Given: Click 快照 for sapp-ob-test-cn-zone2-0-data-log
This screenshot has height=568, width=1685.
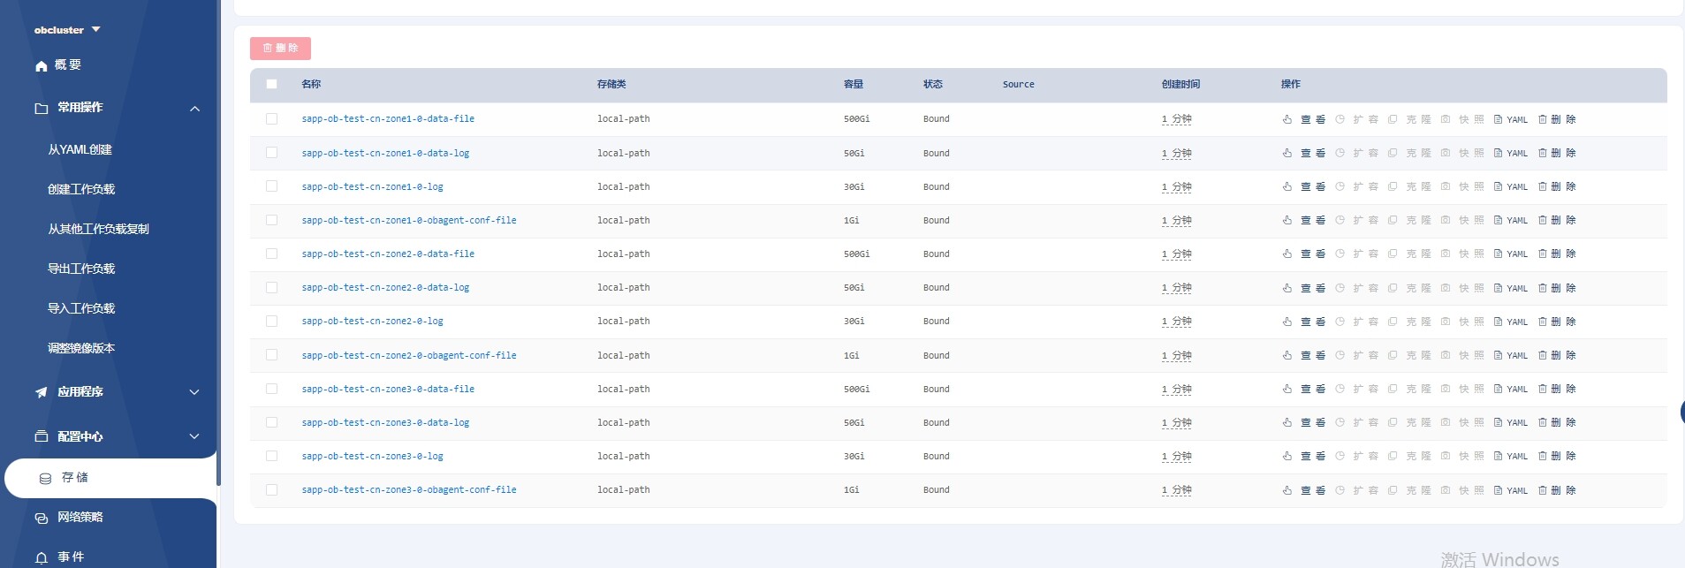Looking at the screenshot, I should 1462,288.
